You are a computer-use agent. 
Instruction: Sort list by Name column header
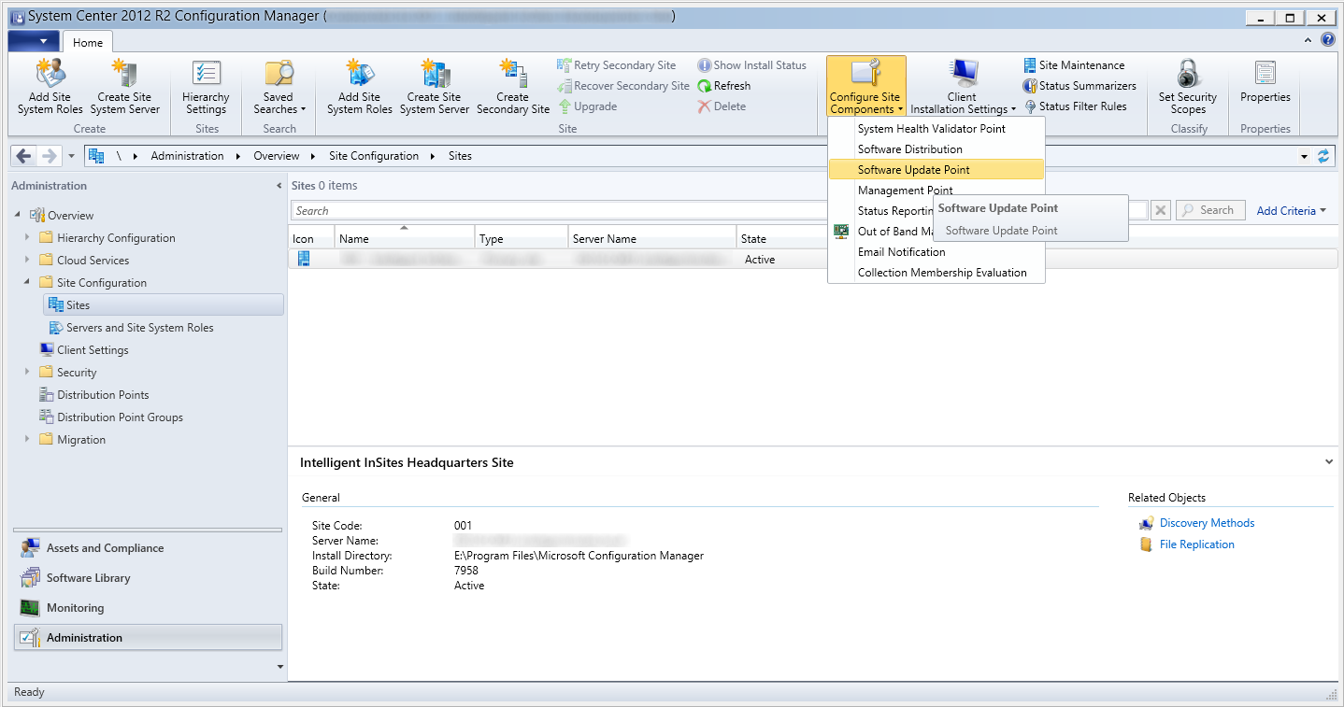click(405, 236)
